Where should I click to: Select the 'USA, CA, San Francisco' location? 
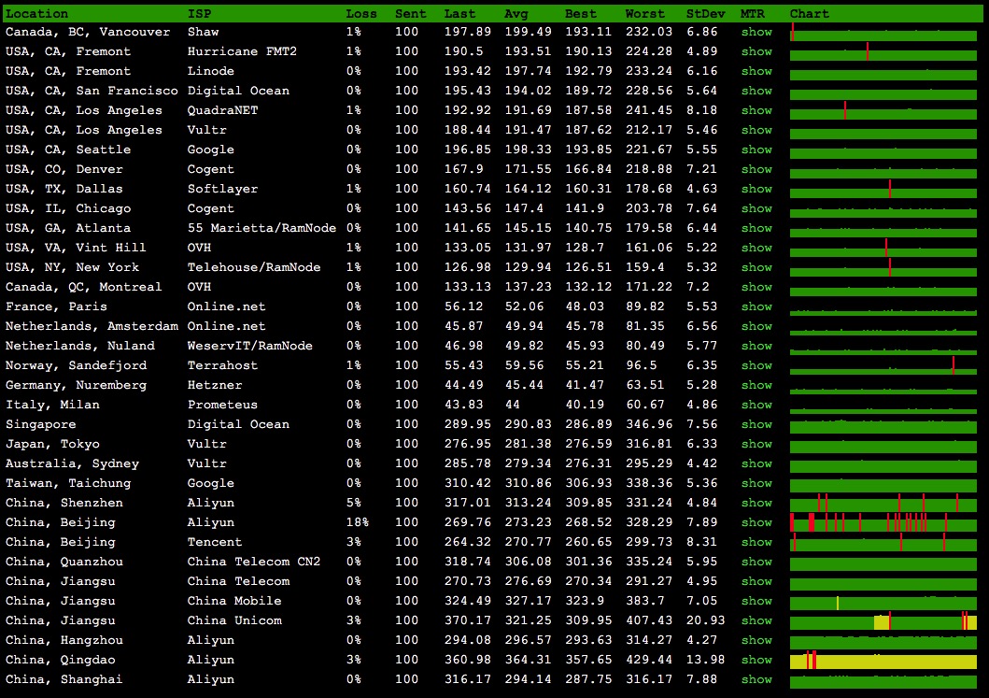(92, 91)
